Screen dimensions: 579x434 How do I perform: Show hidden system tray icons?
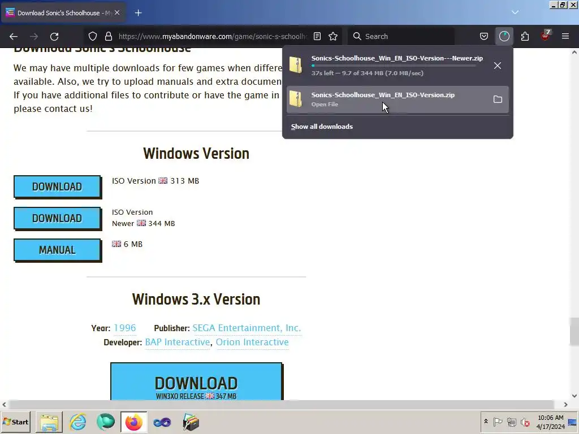(486, 422)
